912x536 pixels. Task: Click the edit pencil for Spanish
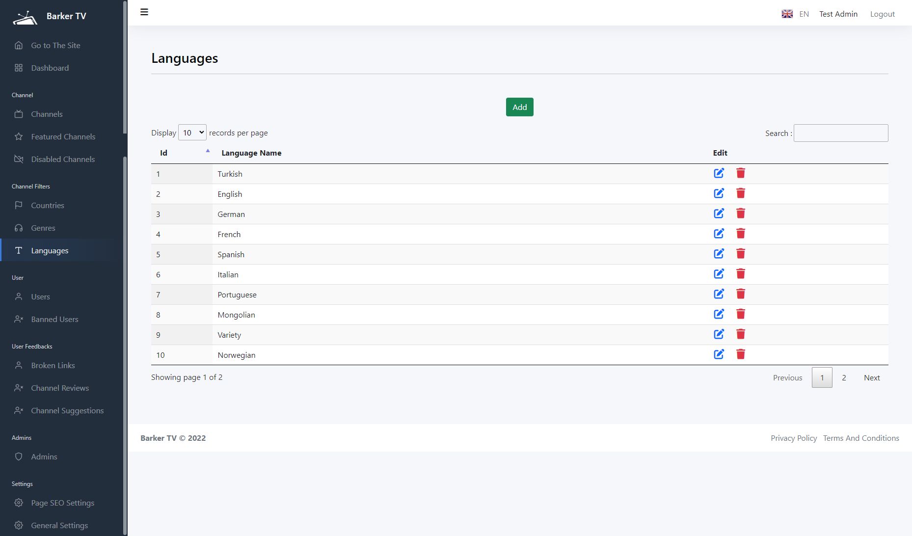(719, 254)
